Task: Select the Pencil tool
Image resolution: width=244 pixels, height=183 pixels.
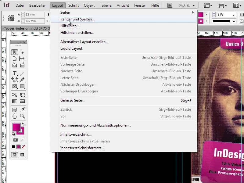Action: (22, 80)
